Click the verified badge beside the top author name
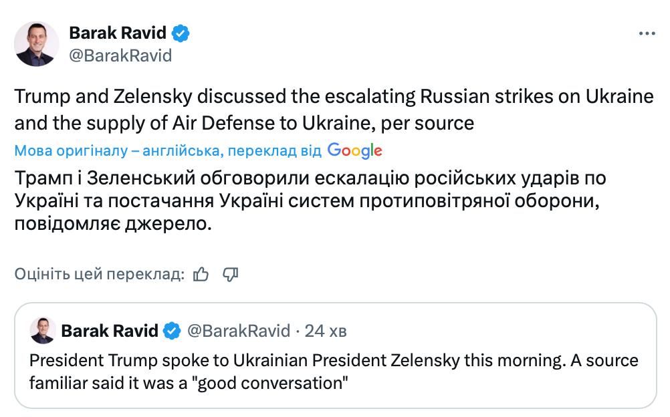Image resolution: width=670 pixels, height=417 pixels. coord(181,33)
